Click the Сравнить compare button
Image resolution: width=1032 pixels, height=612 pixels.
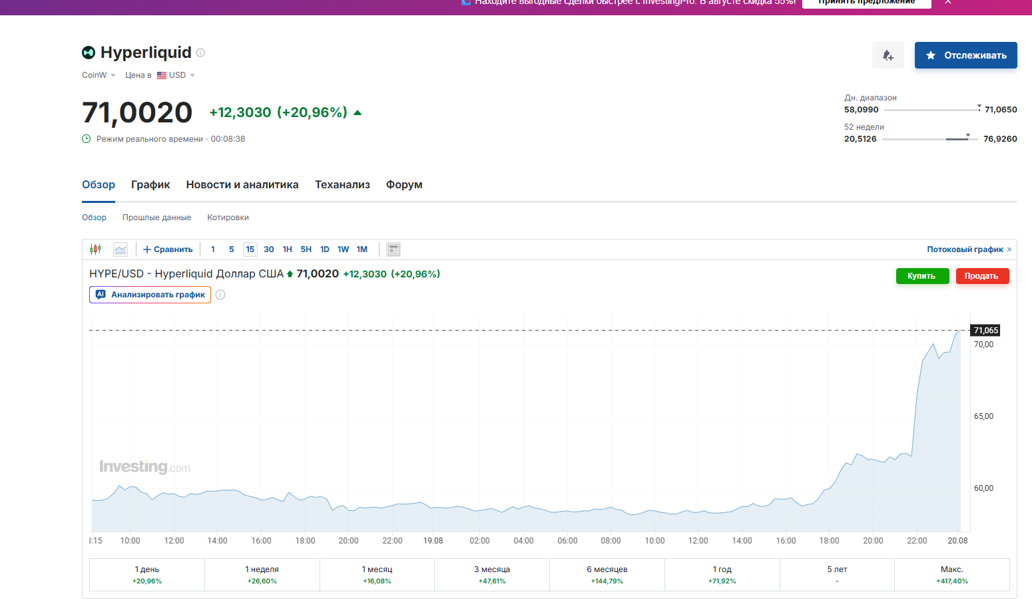(168, 249)
